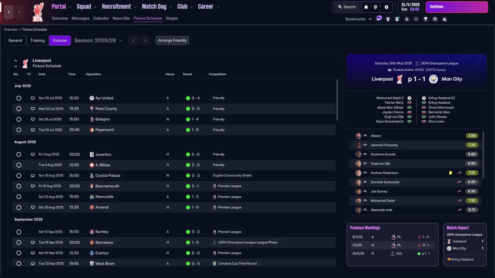Open the messages bubble icon showing 9+
Screen dimensions: 495x278
[379, 19]
